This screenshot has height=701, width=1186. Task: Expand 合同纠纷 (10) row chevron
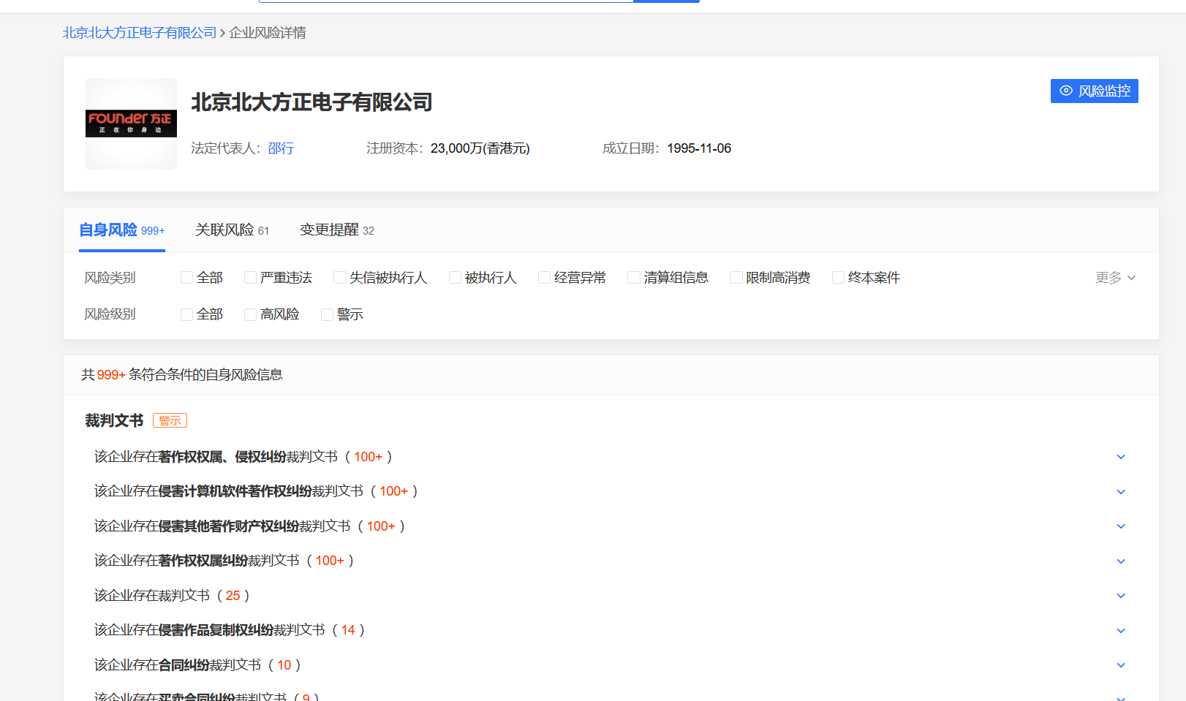pyautogui.click(x=1121, y=665)
